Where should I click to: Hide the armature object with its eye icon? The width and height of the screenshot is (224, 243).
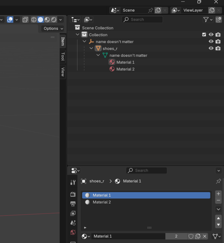211,42
